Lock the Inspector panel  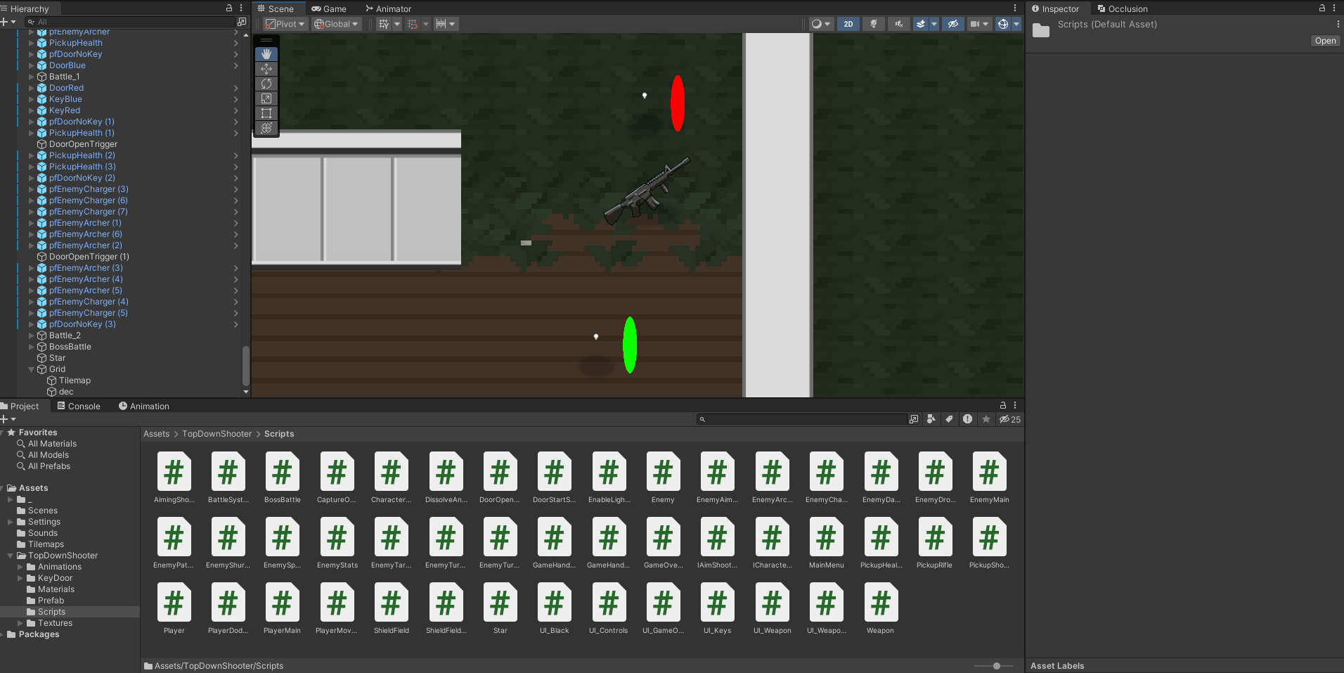1322,8
